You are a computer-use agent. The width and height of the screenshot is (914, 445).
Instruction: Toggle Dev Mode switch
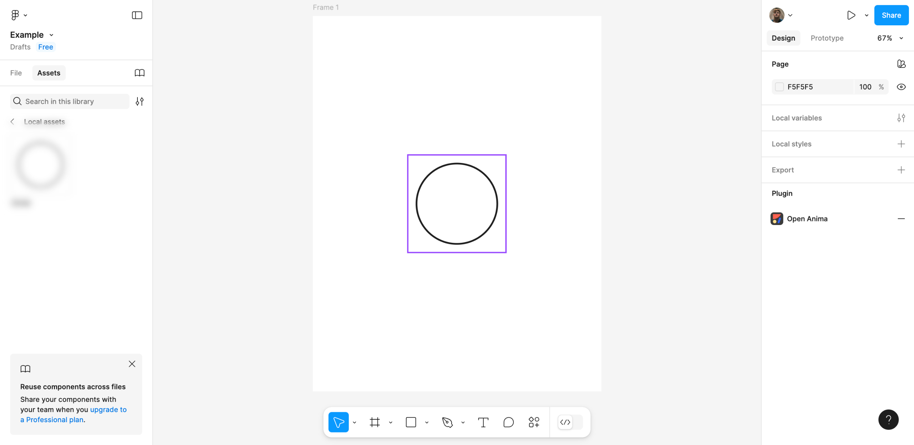tap(570, 422)
